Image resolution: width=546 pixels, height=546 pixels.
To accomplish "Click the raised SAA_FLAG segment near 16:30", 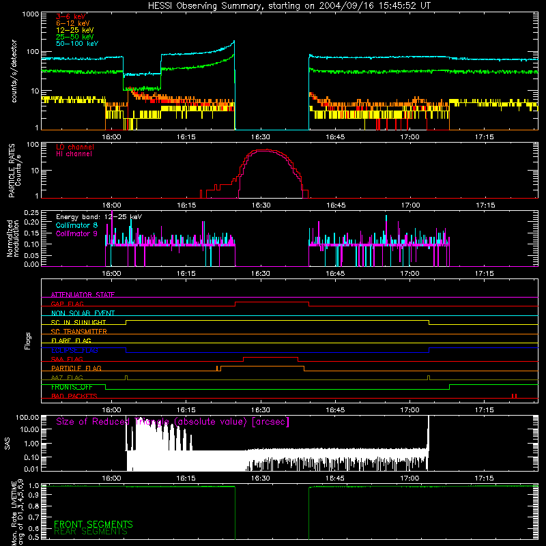I will coord(270,357).
